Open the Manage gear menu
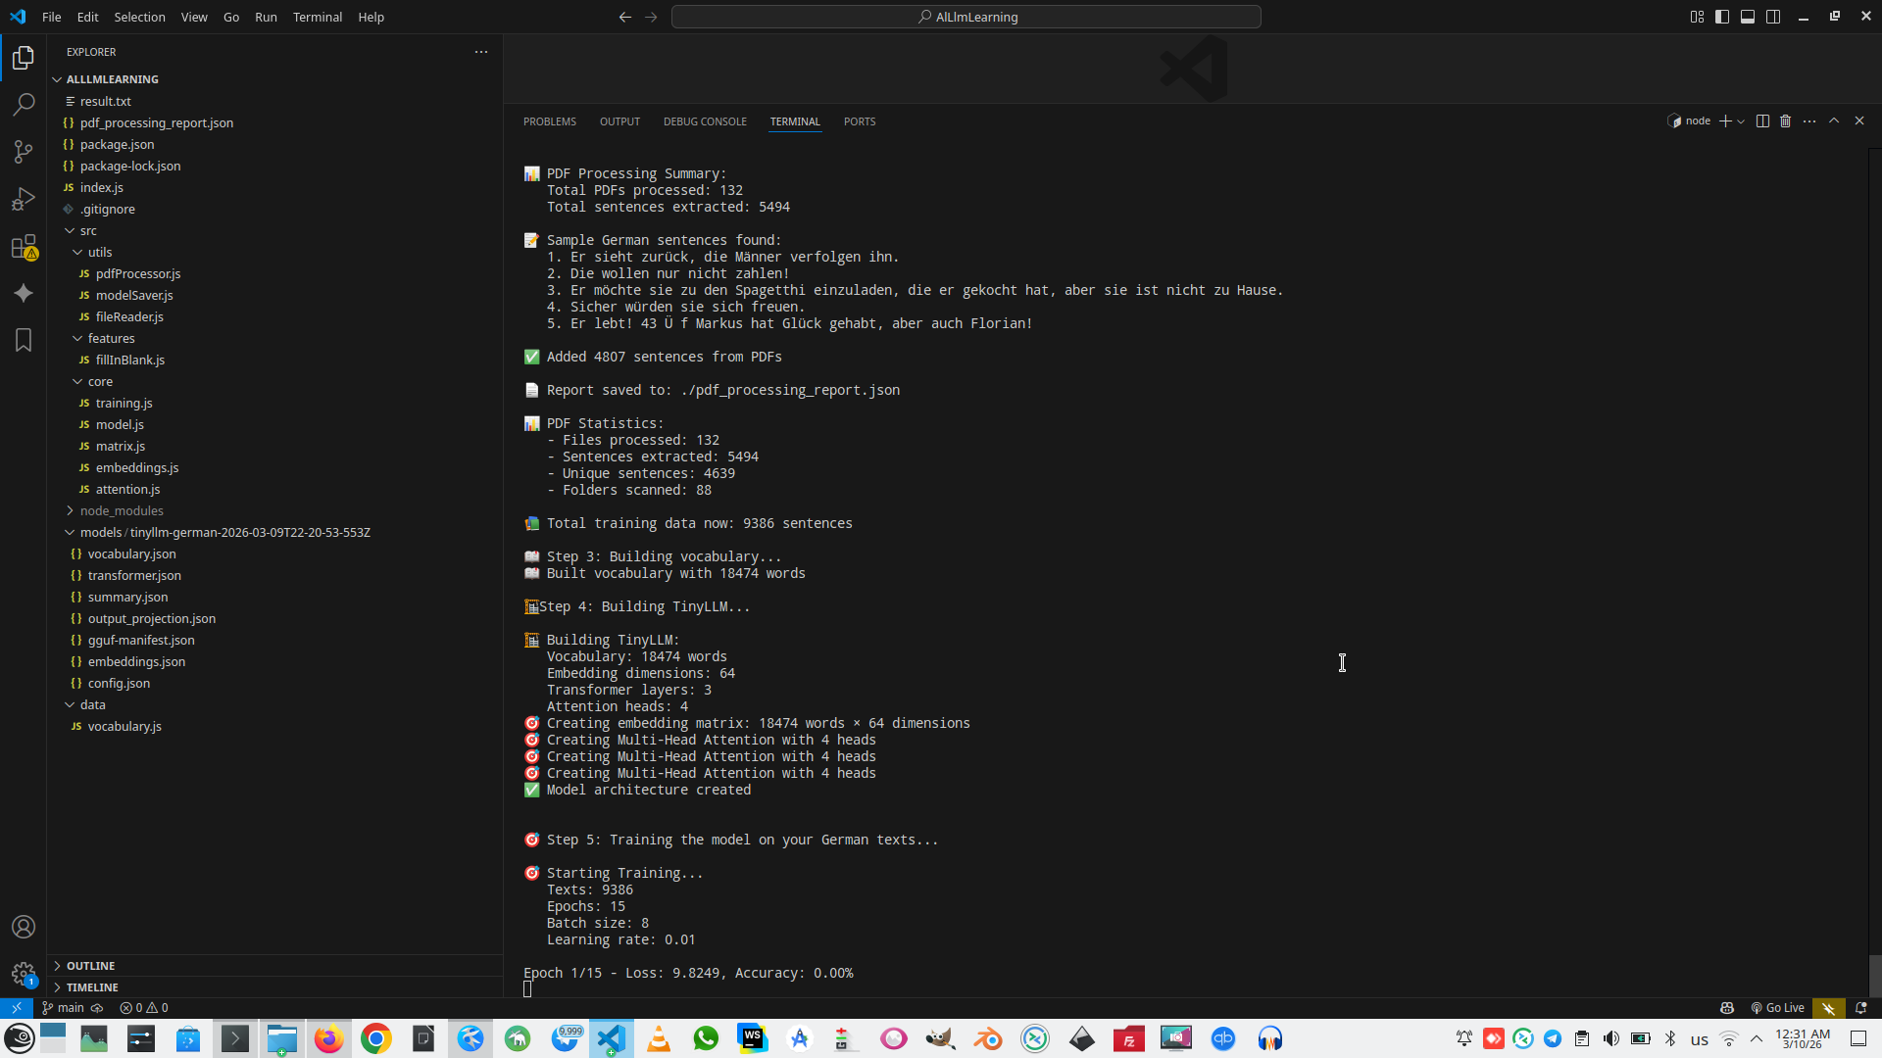 [x=24, y=974]
